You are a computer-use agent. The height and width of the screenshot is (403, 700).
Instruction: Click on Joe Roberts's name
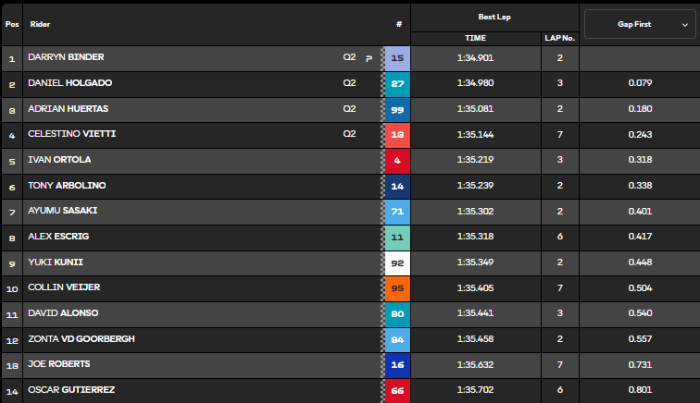[60, 364]
